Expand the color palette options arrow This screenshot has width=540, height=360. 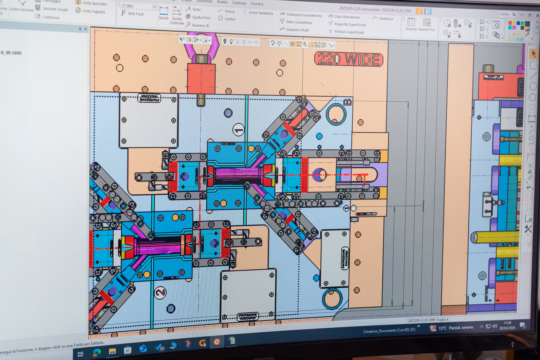point(532,39)
